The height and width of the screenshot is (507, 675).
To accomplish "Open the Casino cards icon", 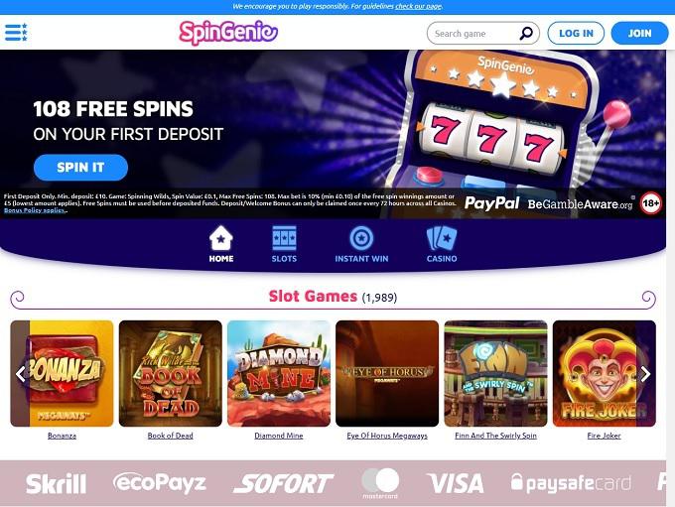I will [442, 238].
